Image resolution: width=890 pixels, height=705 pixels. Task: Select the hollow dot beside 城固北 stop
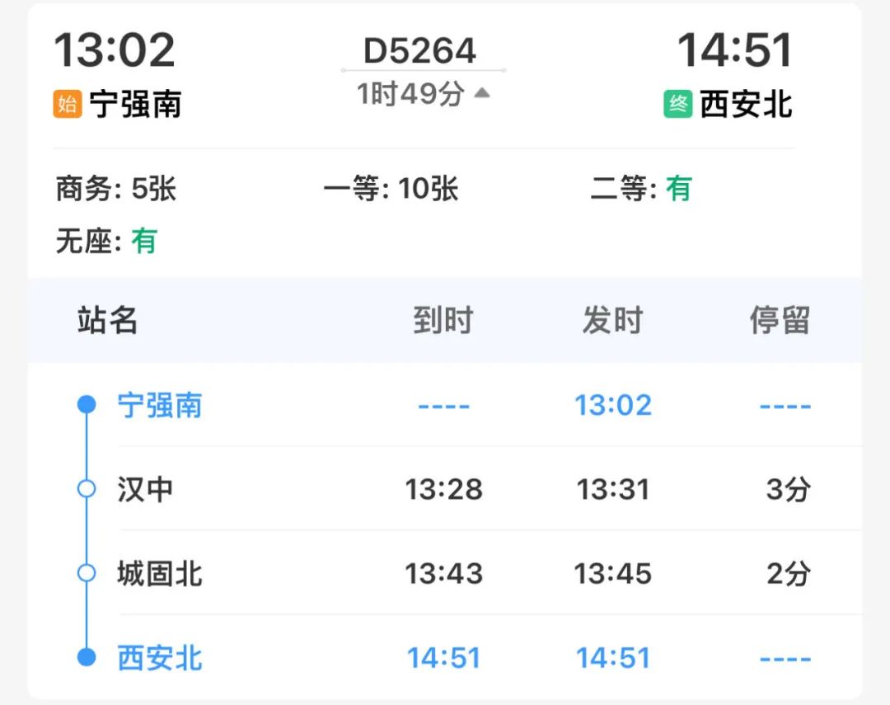click(x=87, y=573)
